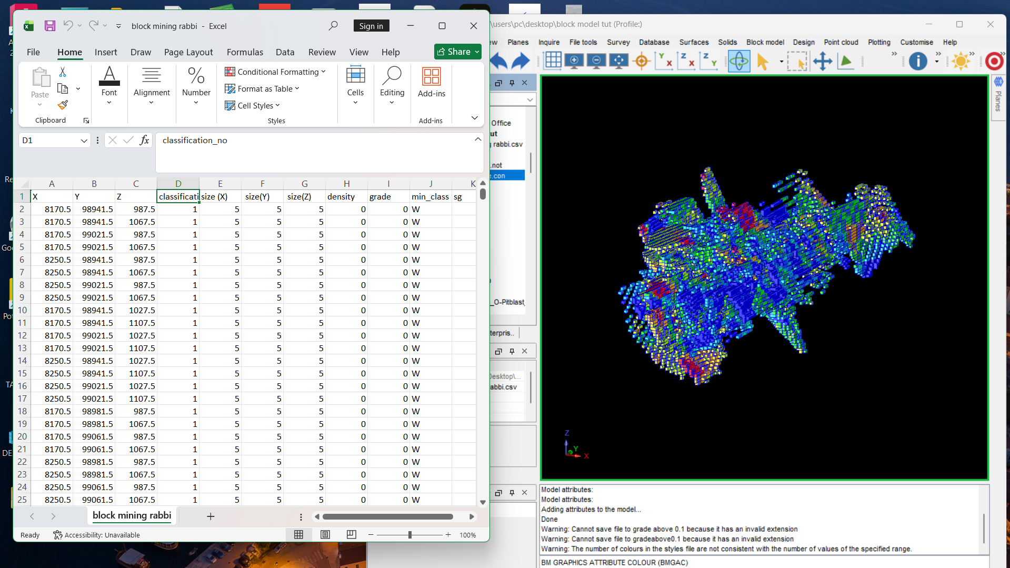
Task: Open the Data ribbon tab
Action: [285, 52]
